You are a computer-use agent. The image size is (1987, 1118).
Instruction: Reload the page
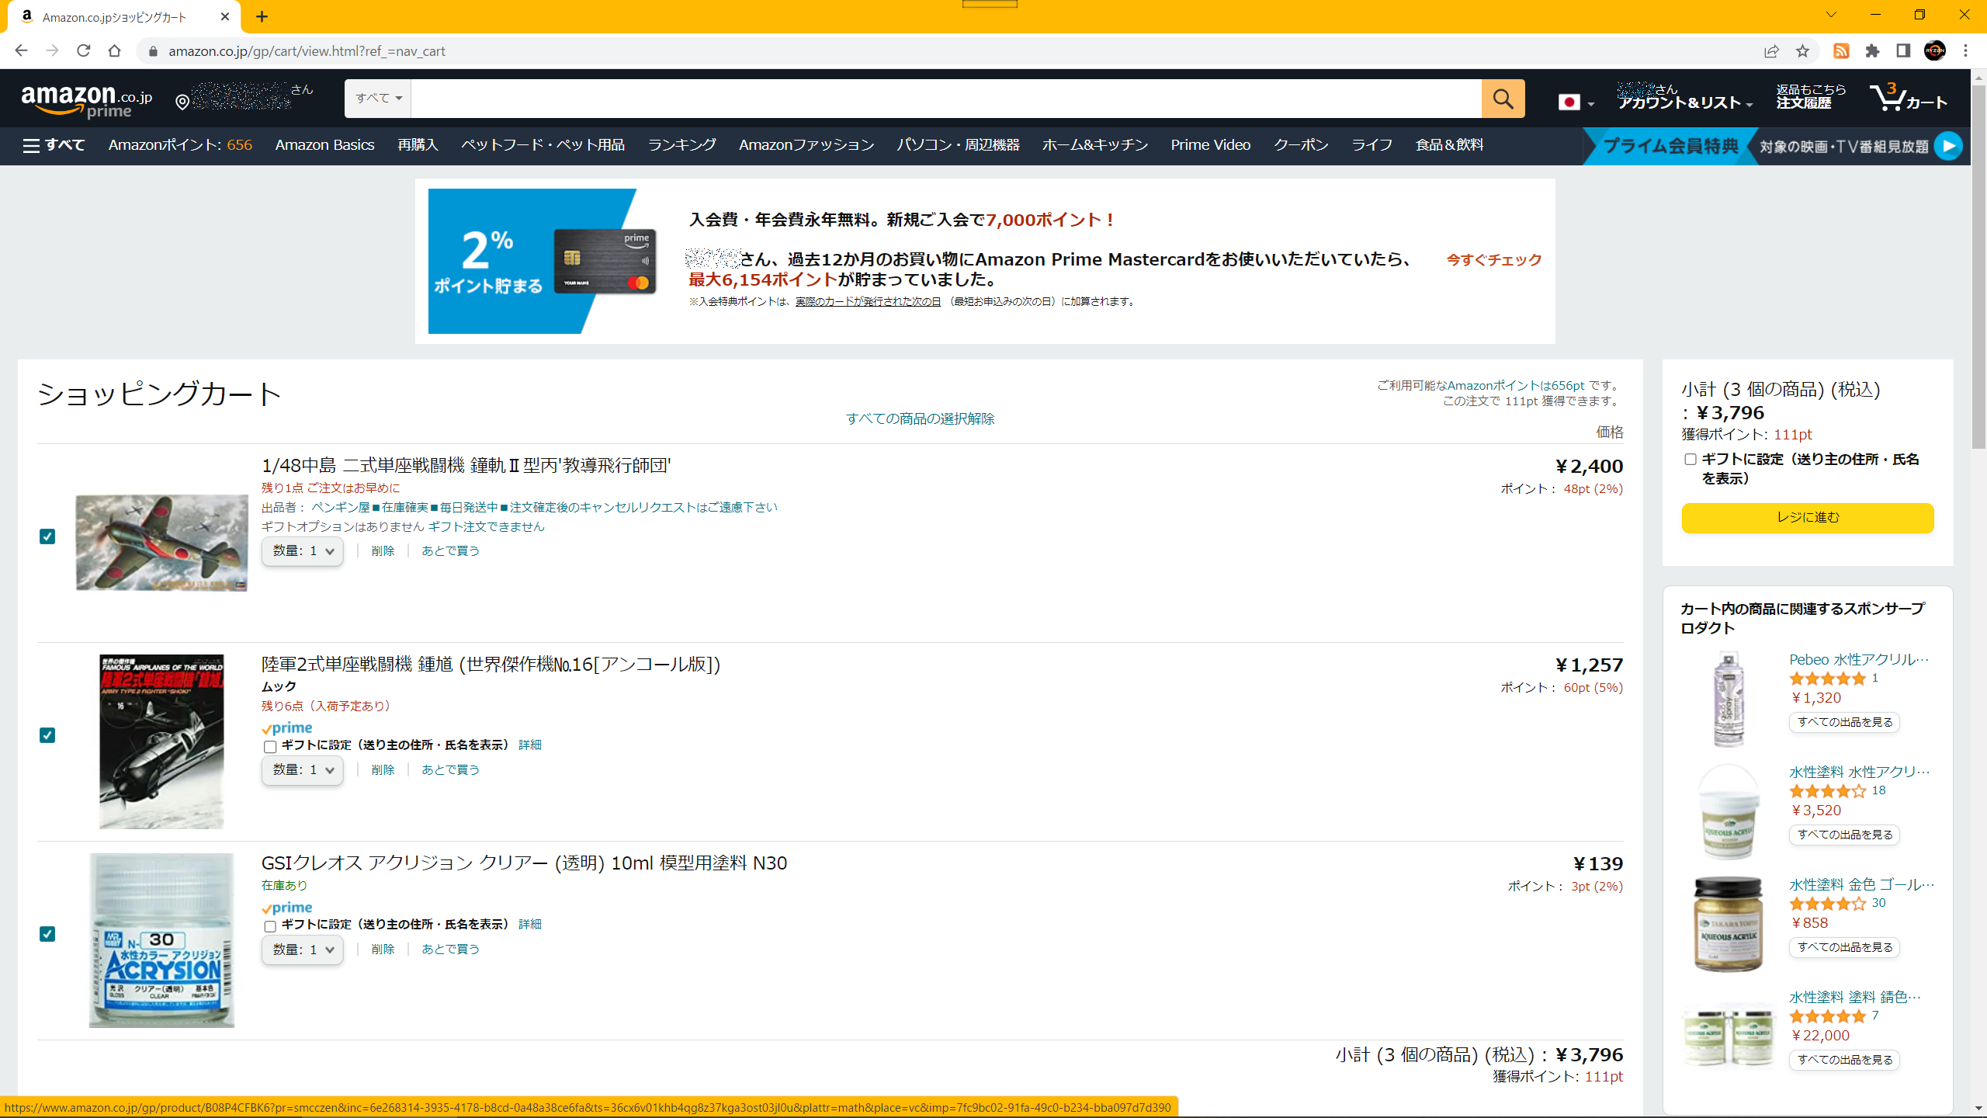pyautogui.click(x=84, y=50)
